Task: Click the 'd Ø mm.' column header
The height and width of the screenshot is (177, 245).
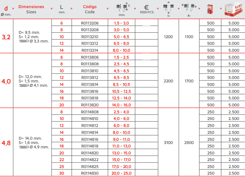Action: point(6,11)
